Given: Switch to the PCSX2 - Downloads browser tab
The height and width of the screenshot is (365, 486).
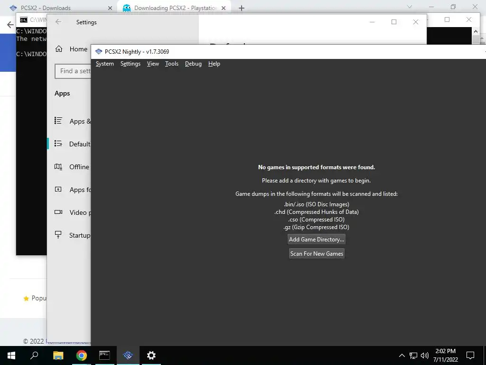Looking at the screenshot, I should (x=59, y=8).
